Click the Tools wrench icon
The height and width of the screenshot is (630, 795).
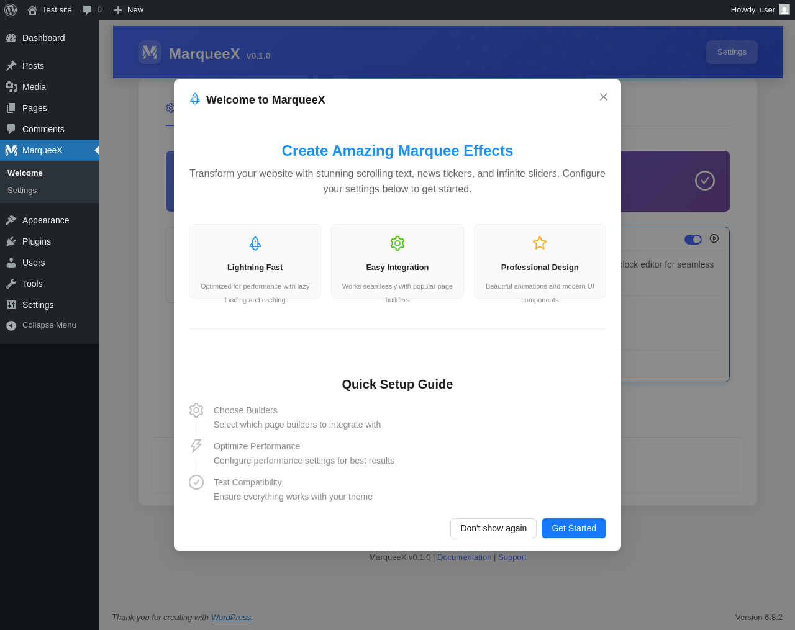pyautogui.click(x=11, y=284)
